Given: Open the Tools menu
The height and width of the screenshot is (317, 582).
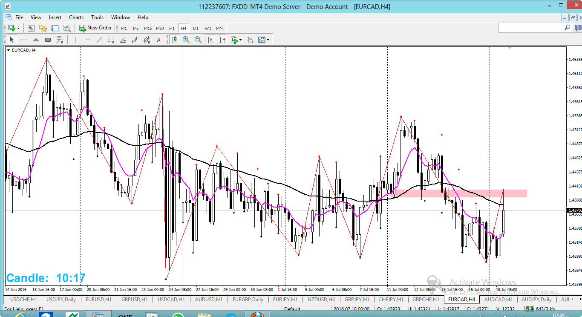Looking at the screenshot, I should tap(97, 17).
